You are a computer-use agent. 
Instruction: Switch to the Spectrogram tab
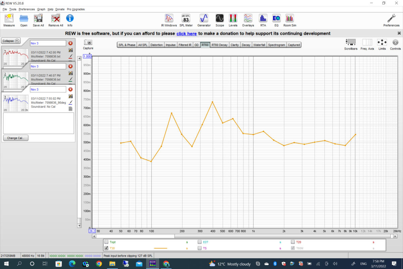point(276,45)
